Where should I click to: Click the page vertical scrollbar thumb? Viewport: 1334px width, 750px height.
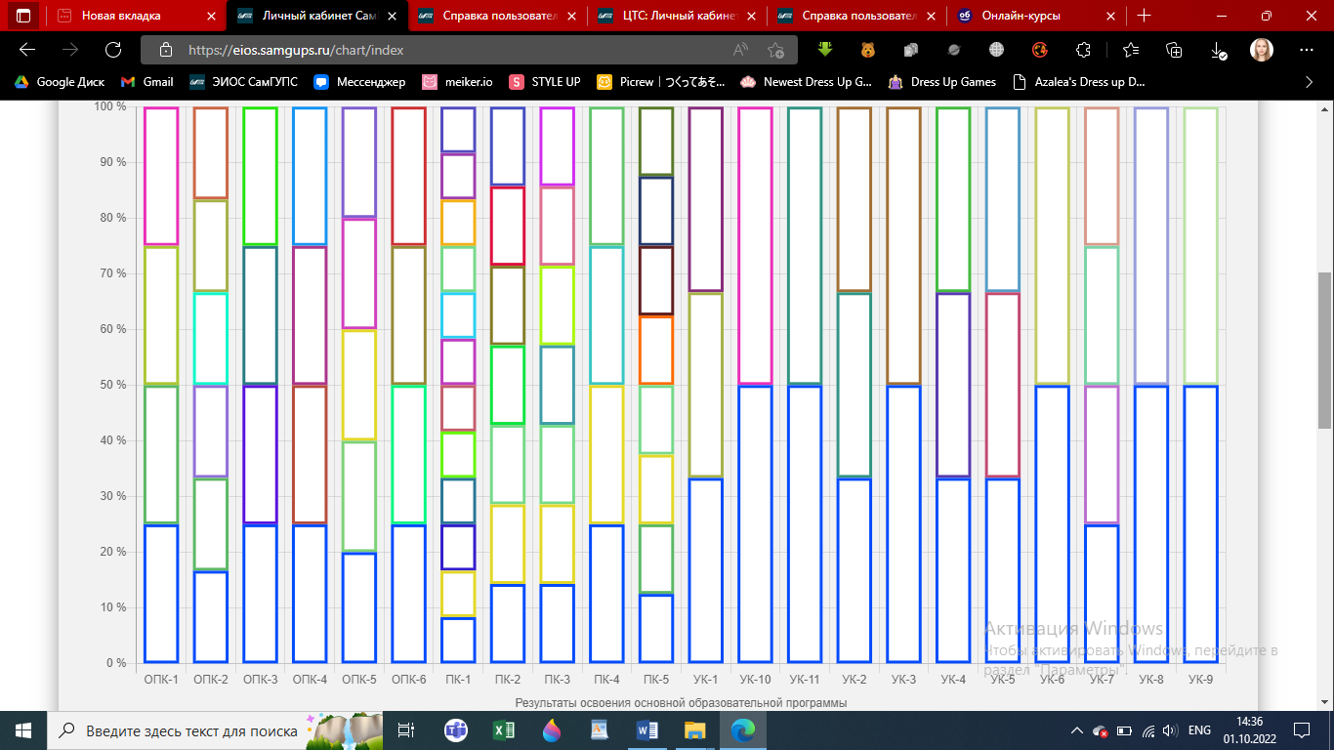1324,350
